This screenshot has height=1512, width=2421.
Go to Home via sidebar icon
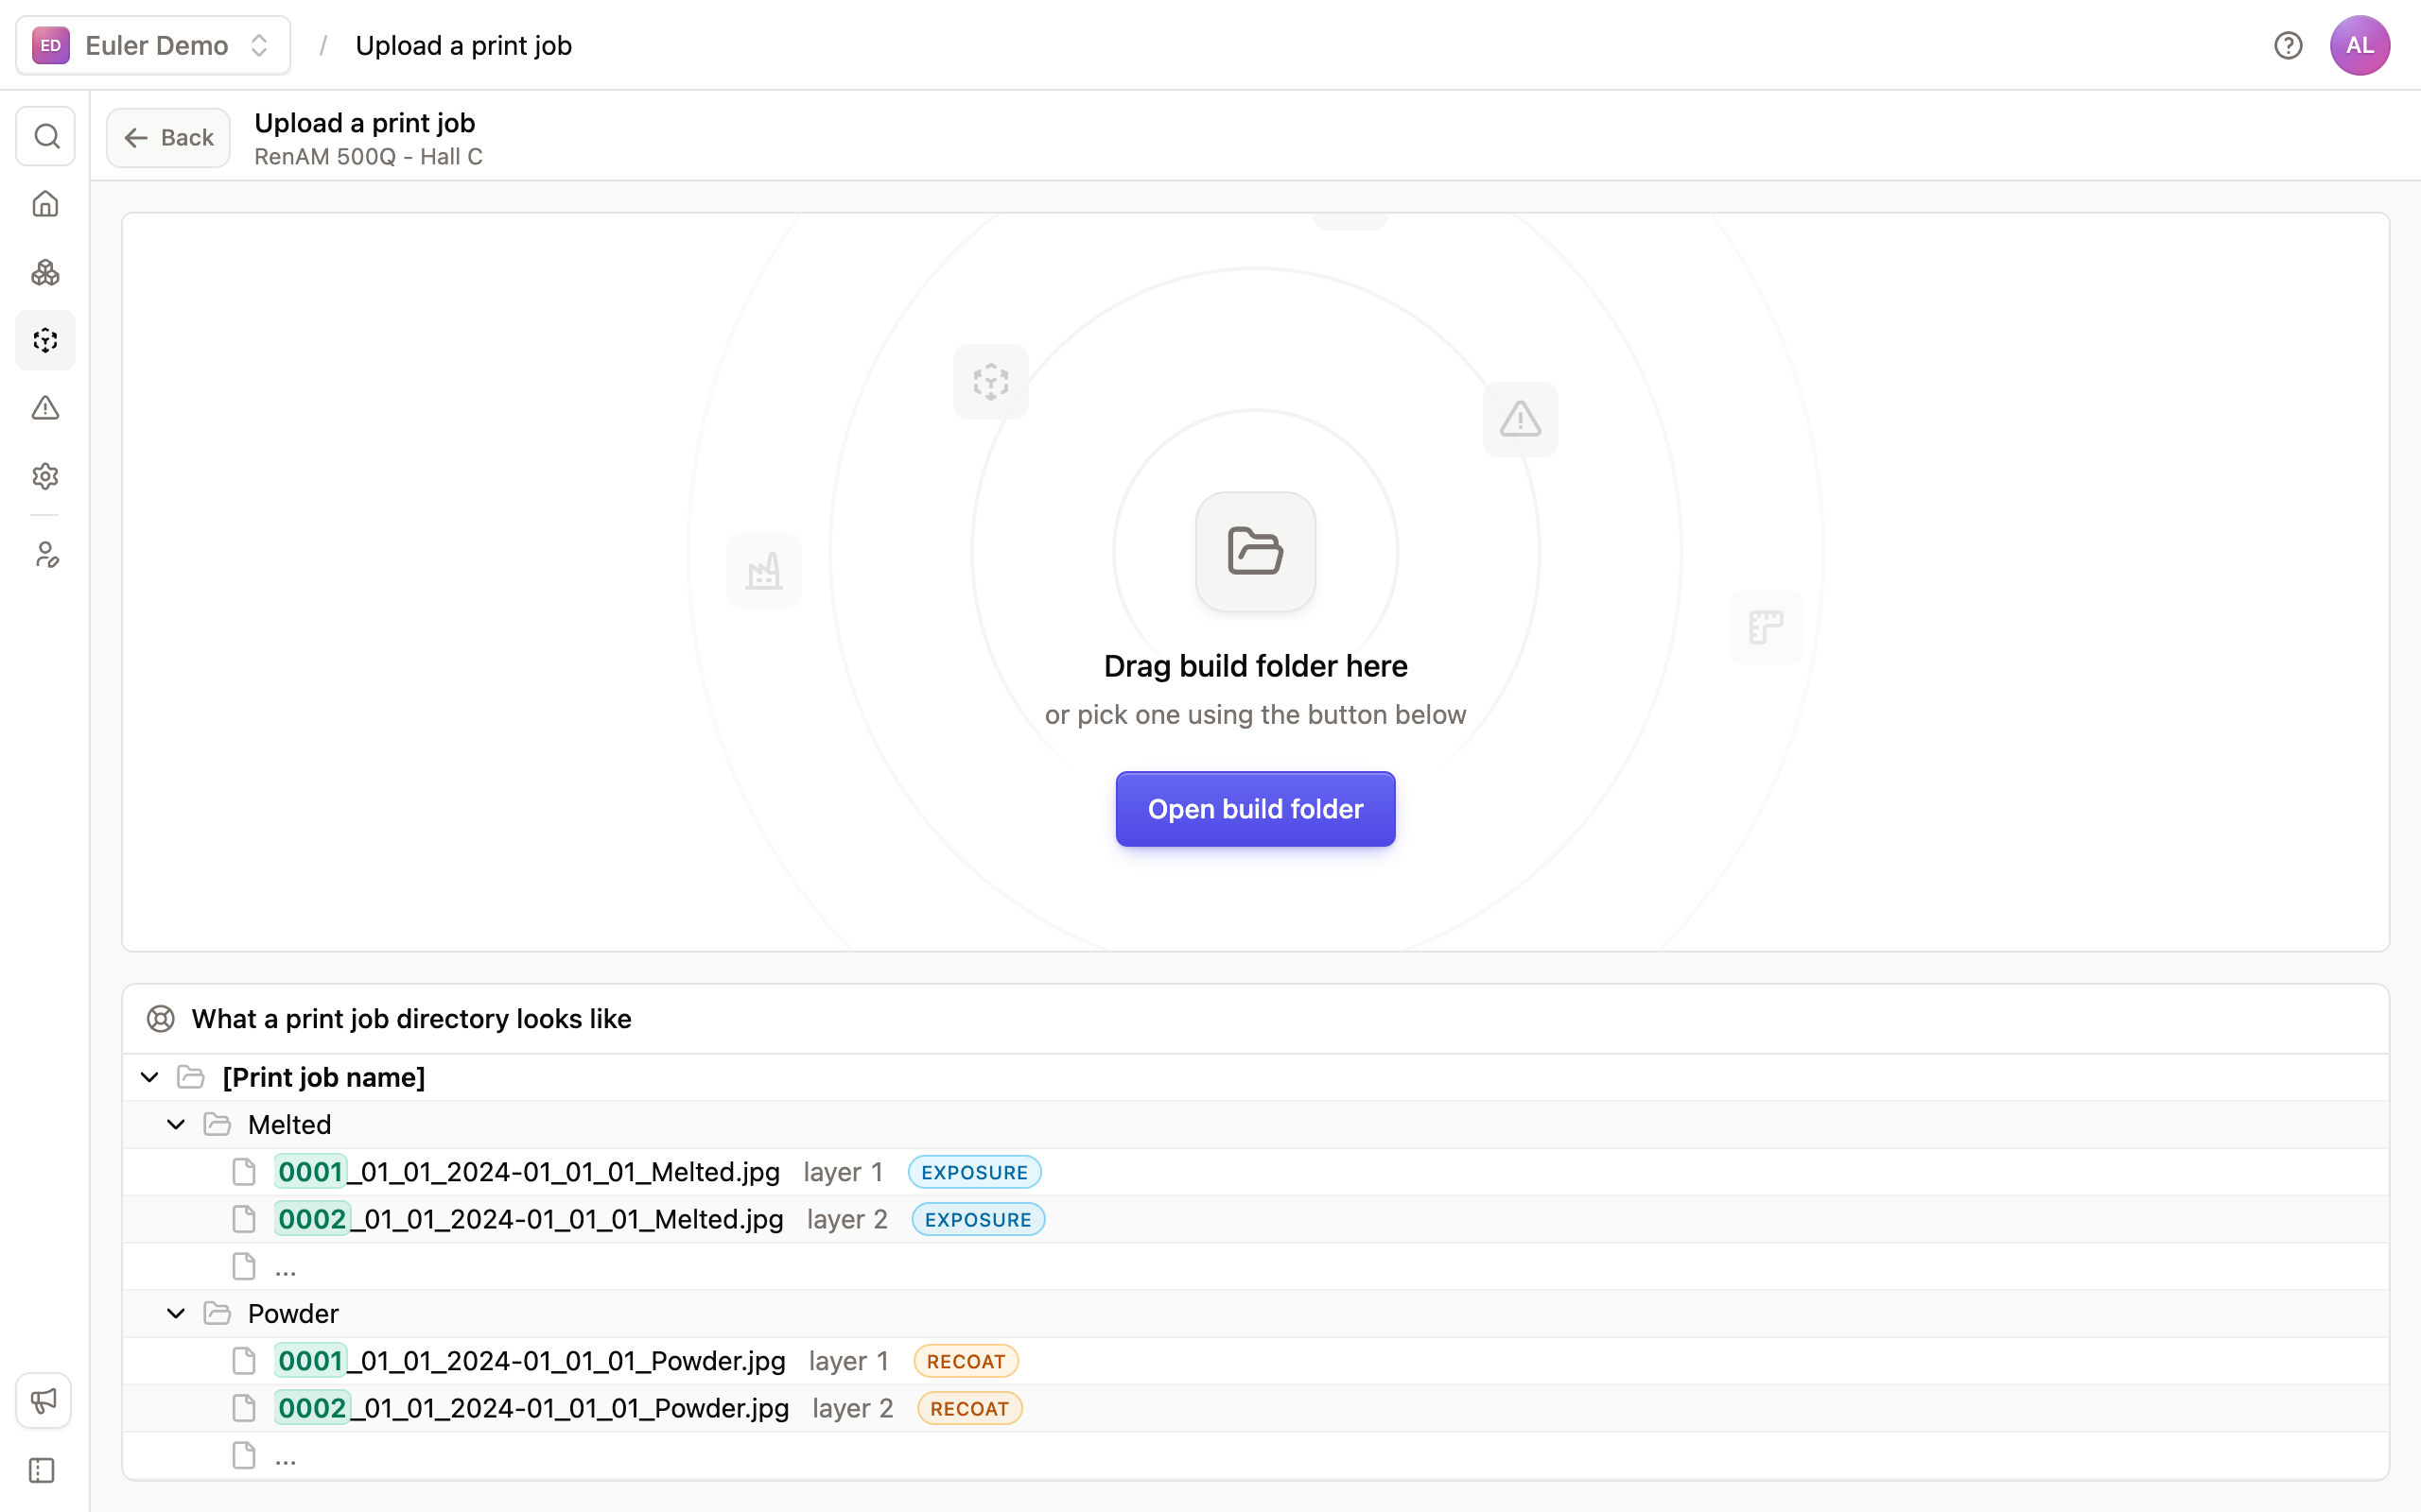point(46,204)
